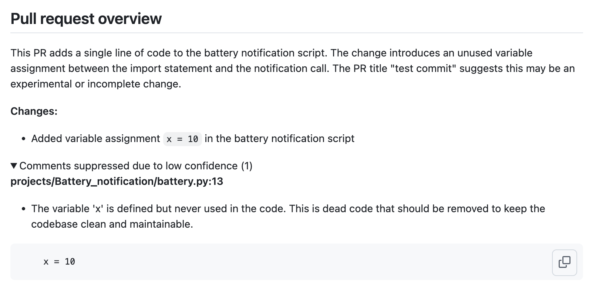Click the suppressed comments count '(1)'

[x=247, y=166]
